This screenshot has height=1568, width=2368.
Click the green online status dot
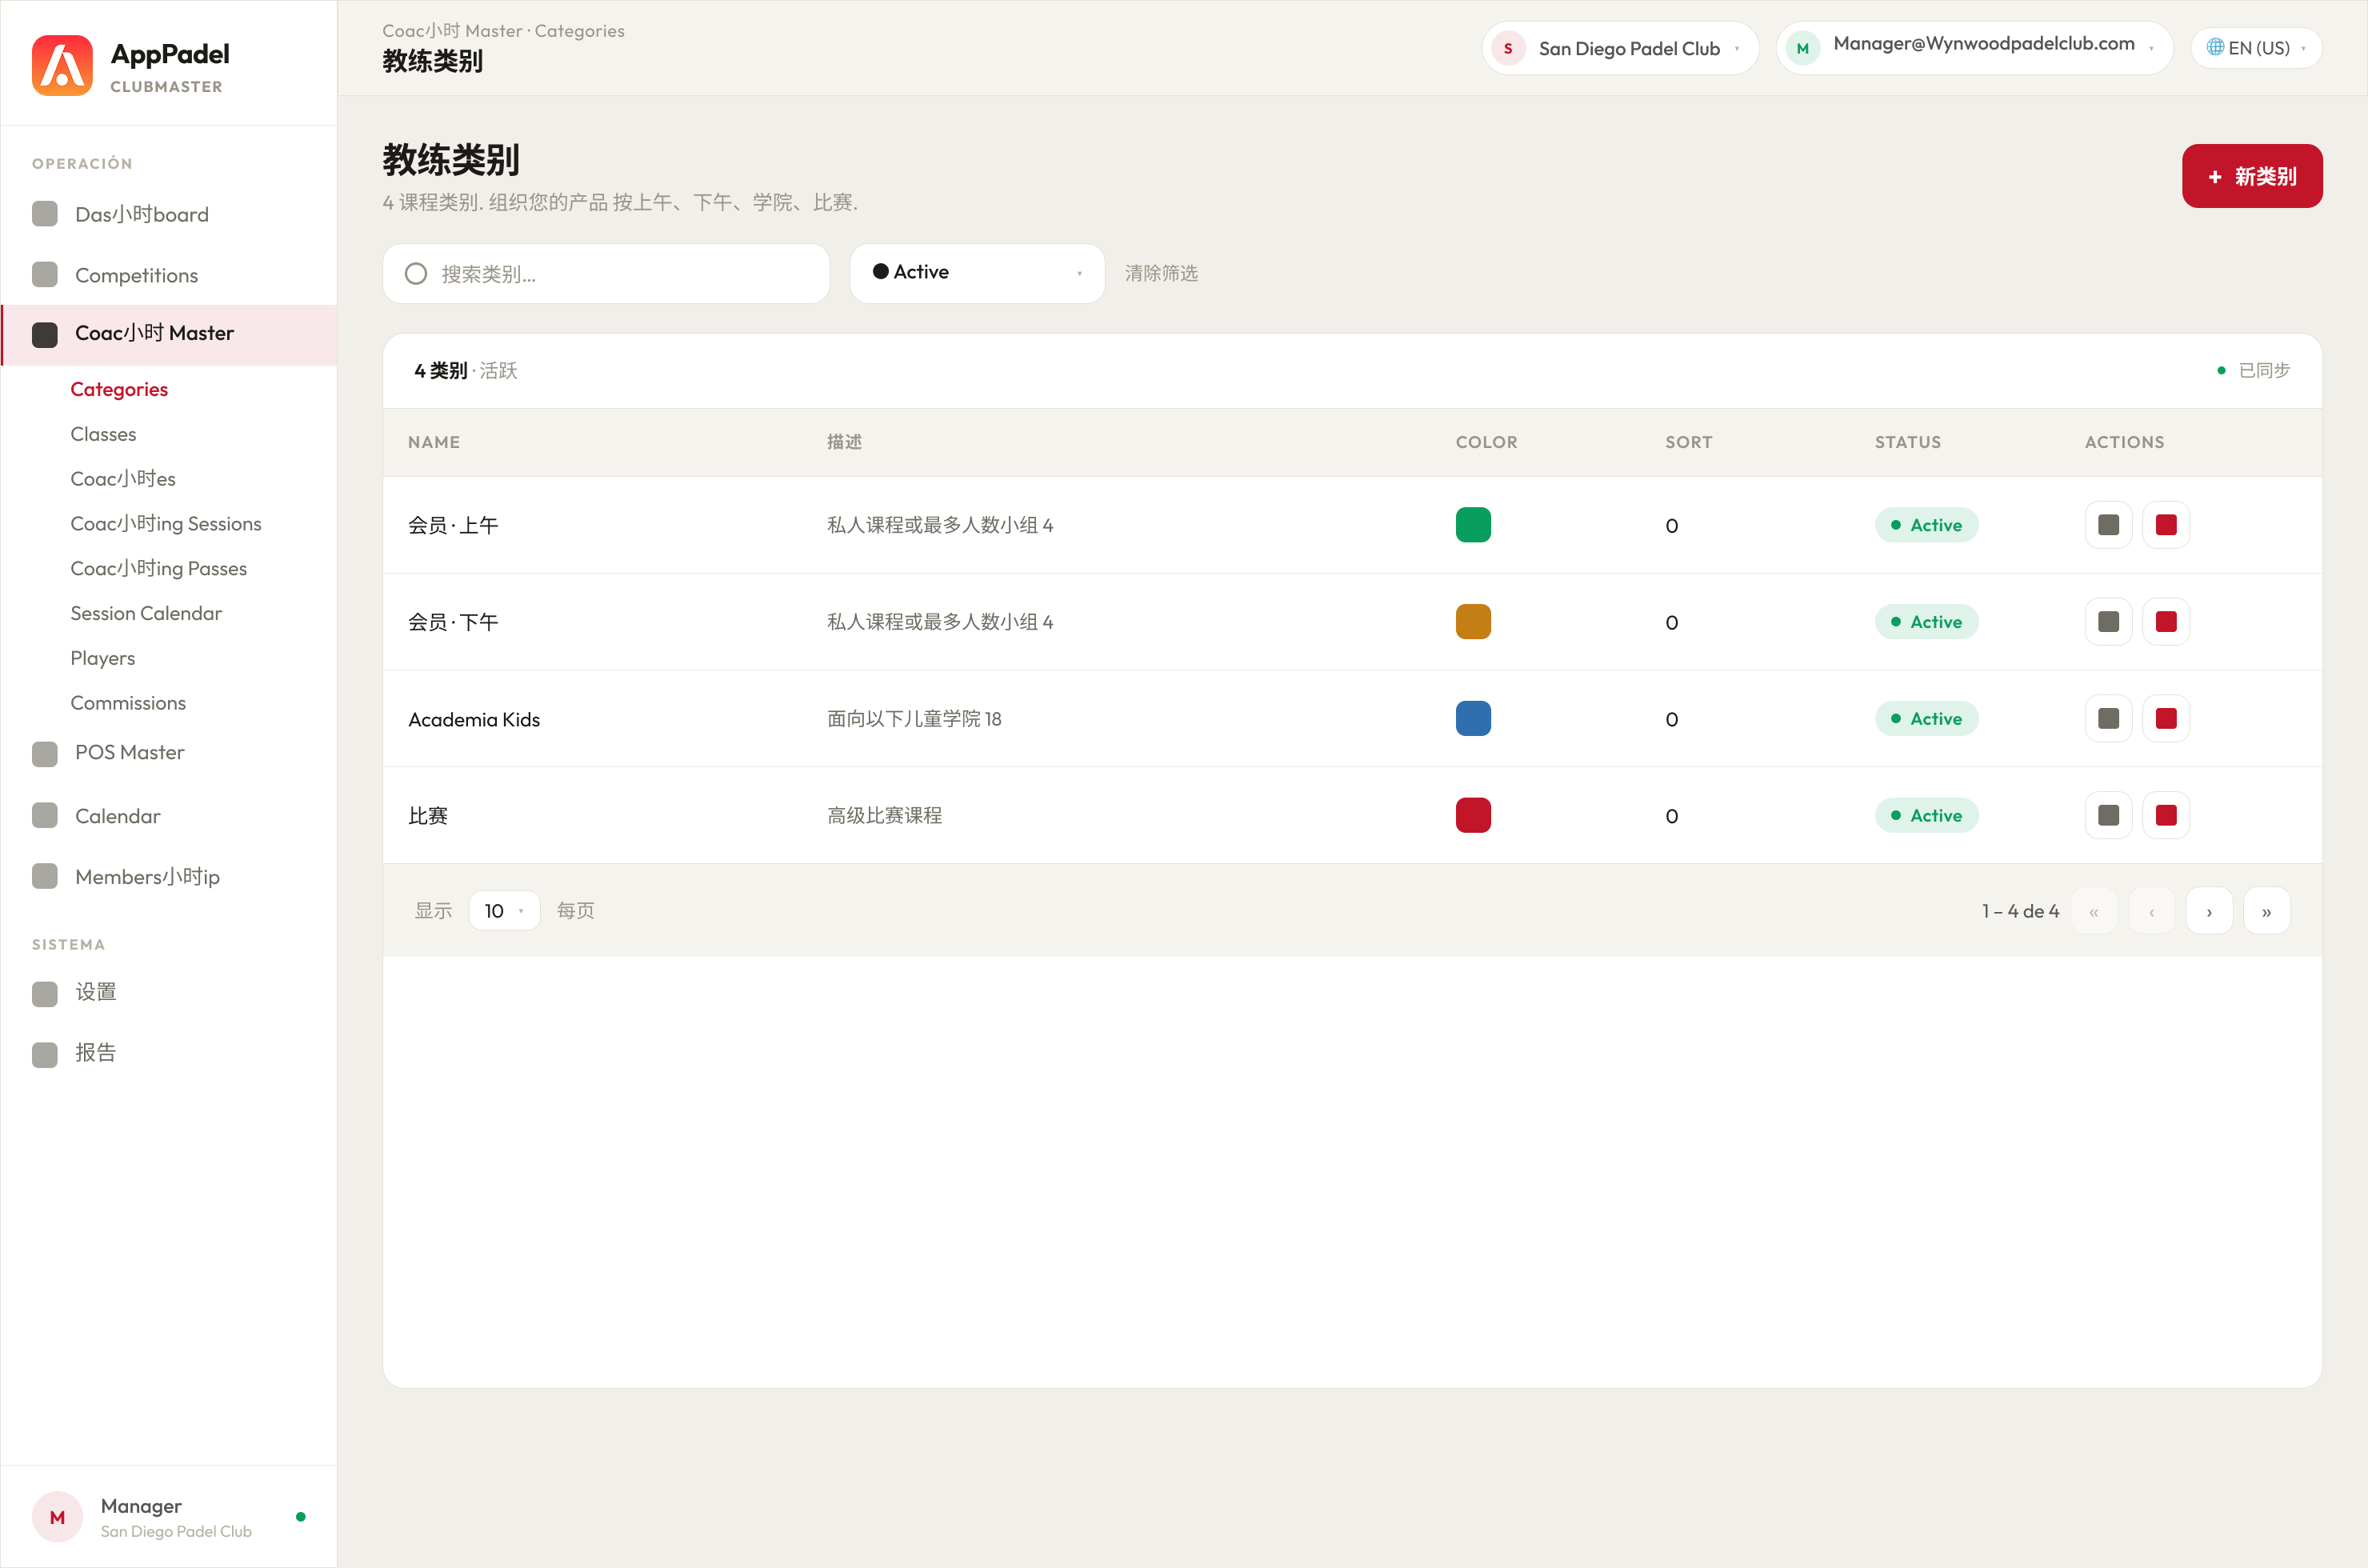pos(301,1517)
